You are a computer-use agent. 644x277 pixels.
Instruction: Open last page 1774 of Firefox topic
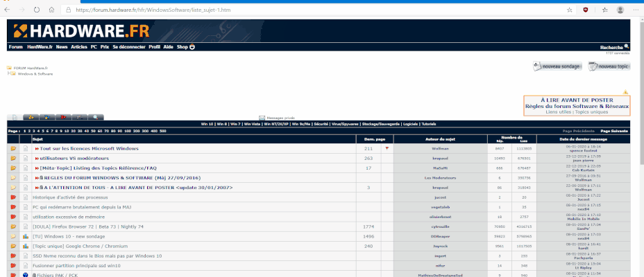(x=368, y=226)
